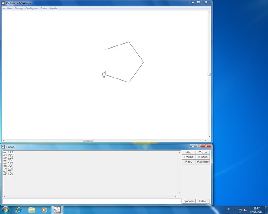Click the history pane scroll right arrow

pyautogui.click(x=176, y=196)
